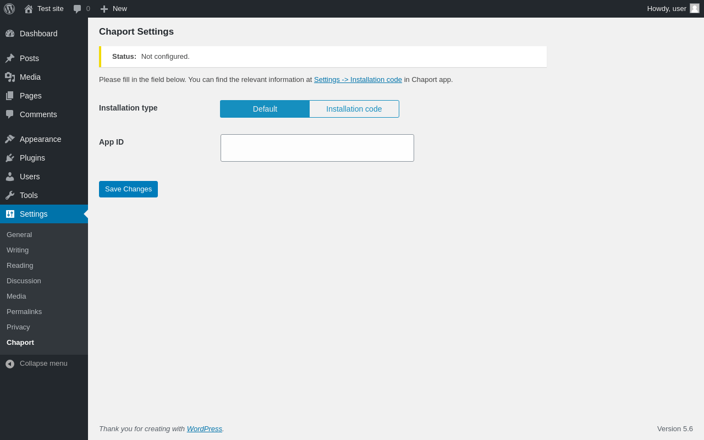Click the Posts pushpin icon
Viewport: 704px width, 440px height.
tap(10, 58)
